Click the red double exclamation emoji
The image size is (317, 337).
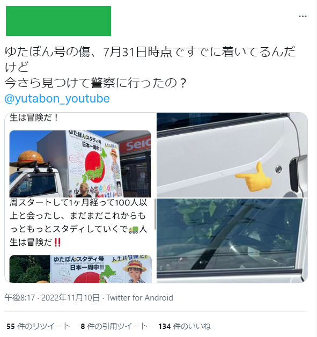pyautogui.click(x=57, y=243)
